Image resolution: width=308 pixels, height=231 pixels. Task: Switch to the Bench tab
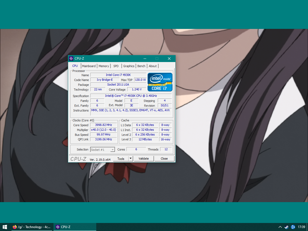click(141, 66)
